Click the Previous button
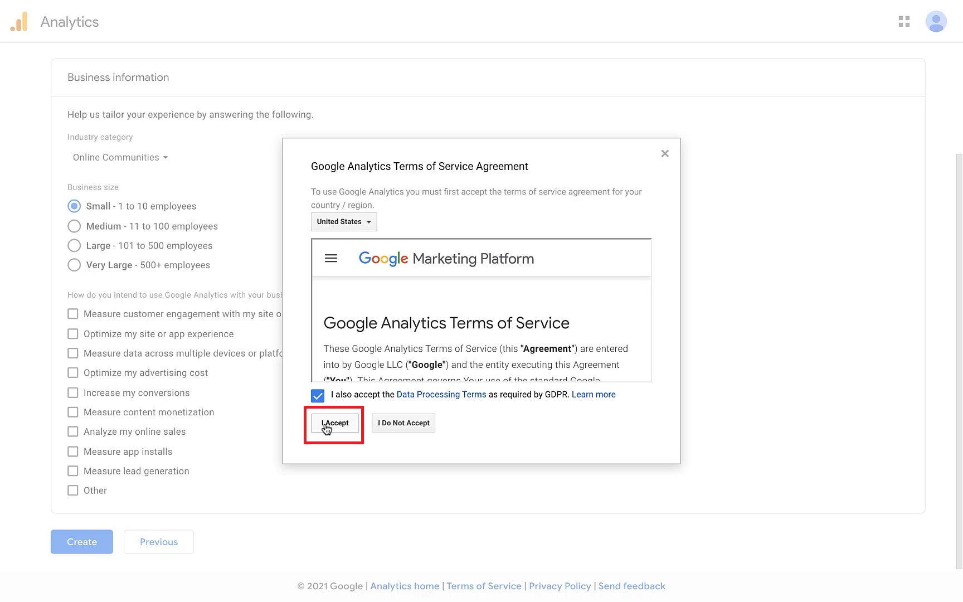963x602 pixels. [159, 542]
